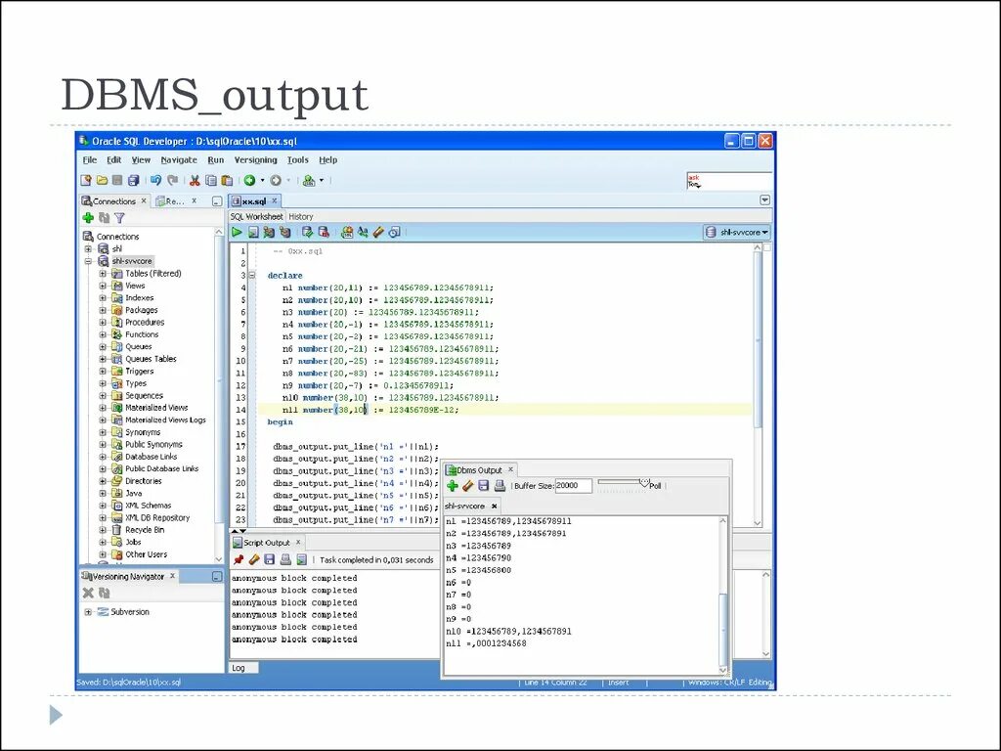Switch to the History tab
The width and height of the screenshot is (1001, 751).
(301, 216)
